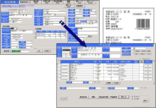Toggle the ○○ポンプ checkbox

[x=132, y=97]
